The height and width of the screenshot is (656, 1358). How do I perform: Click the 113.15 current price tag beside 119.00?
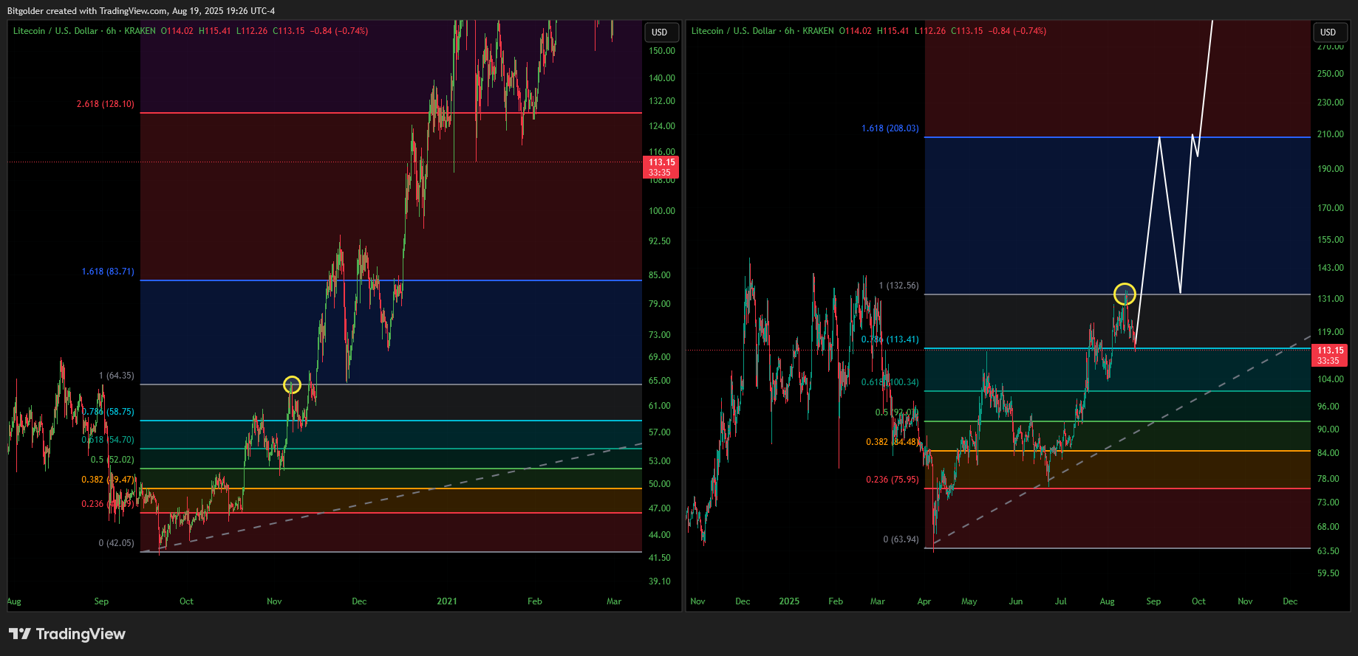point(1329,356)
